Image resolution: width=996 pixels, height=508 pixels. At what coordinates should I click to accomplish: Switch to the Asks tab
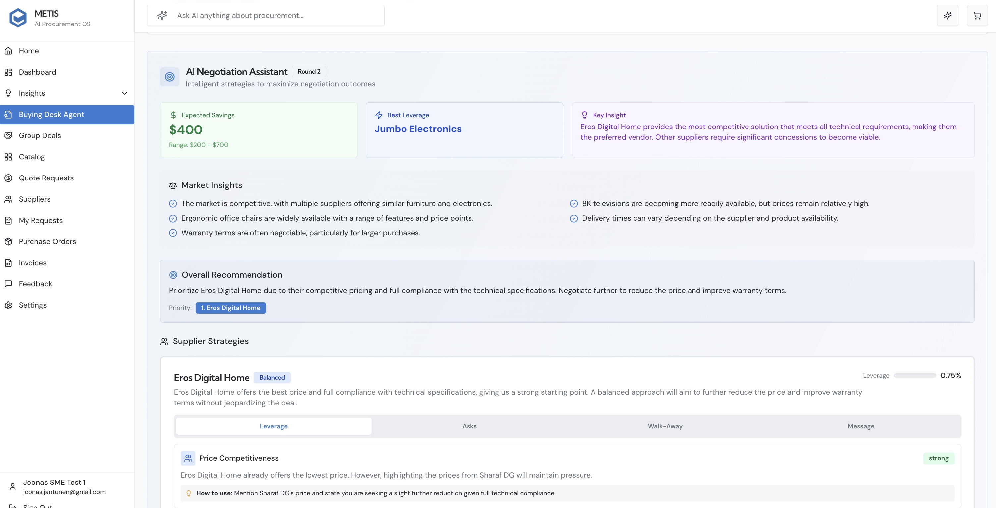[470, 426]
